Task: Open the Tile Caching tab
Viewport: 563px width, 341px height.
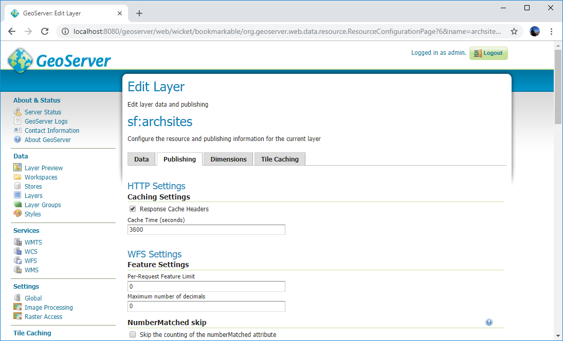Action: point(280,159)
